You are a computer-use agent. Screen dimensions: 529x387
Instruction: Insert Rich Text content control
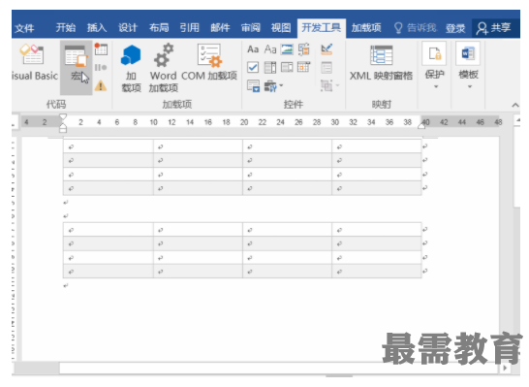tap(253, 49)
